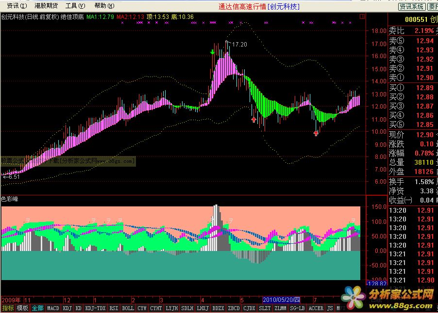Click the 涨幅 0.78% value

pos(424,153)
